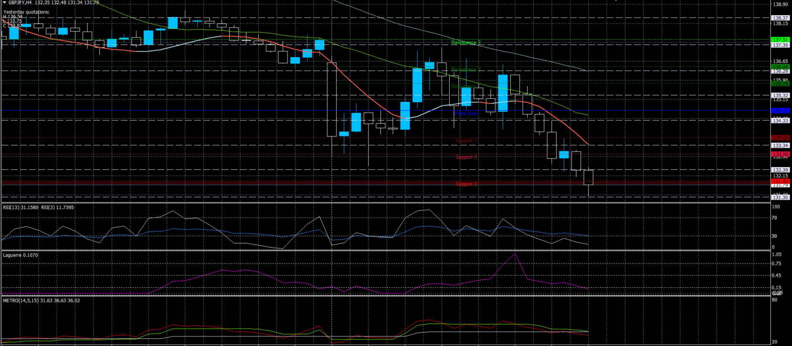
Task: Click the crimson 133.00 price tag
Action: (x=781, y=155)
